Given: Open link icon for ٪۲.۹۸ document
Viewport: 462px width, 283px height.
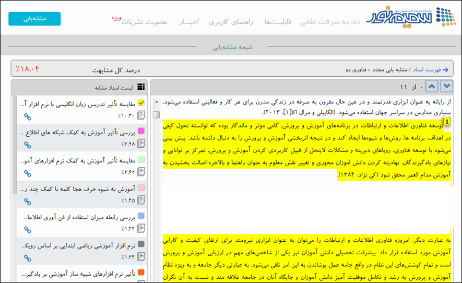Looking at the screenshot, I should (x=27, y=145).
